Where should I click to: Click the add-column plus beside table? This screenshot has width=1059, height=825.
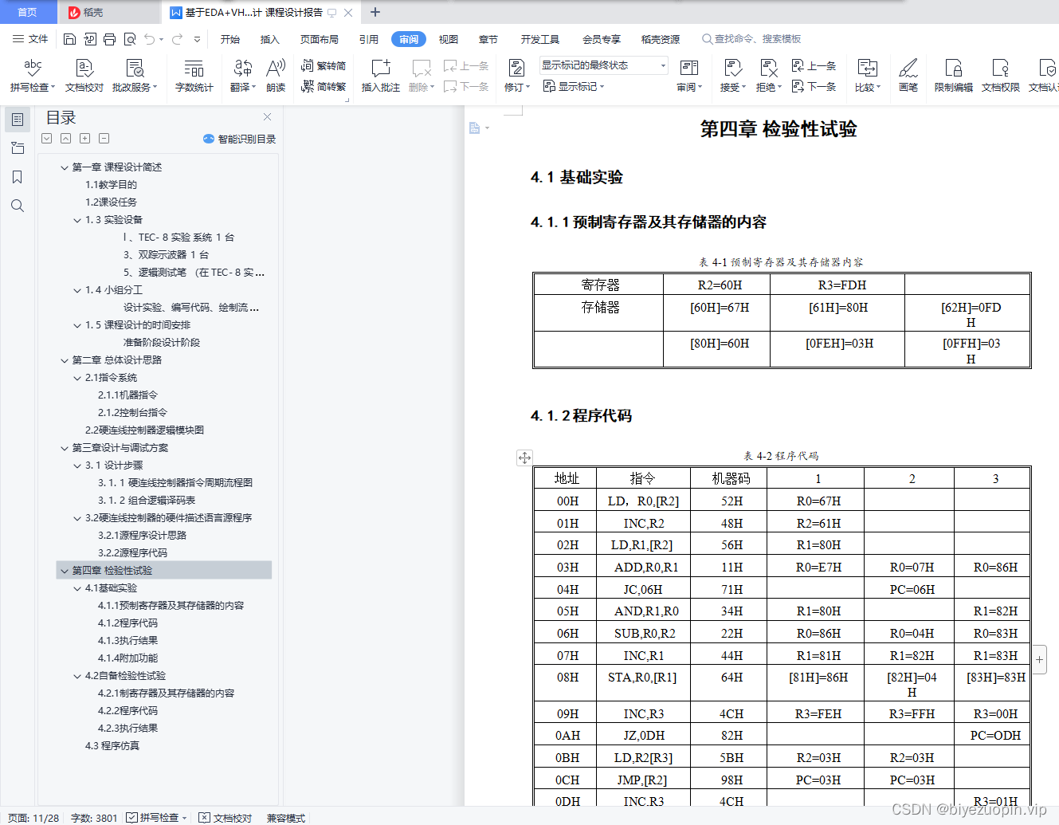pyautogui.click(x=1040, y=660)
